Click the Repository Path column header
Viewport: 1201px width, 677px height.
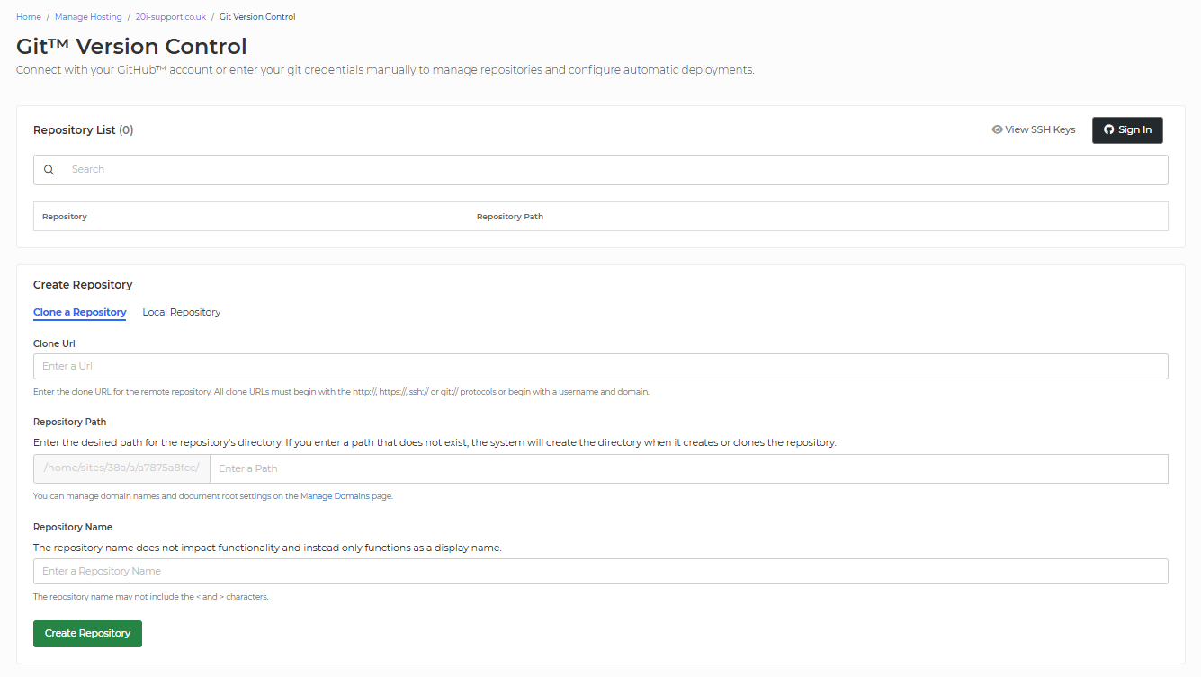(x=510, y=217)
